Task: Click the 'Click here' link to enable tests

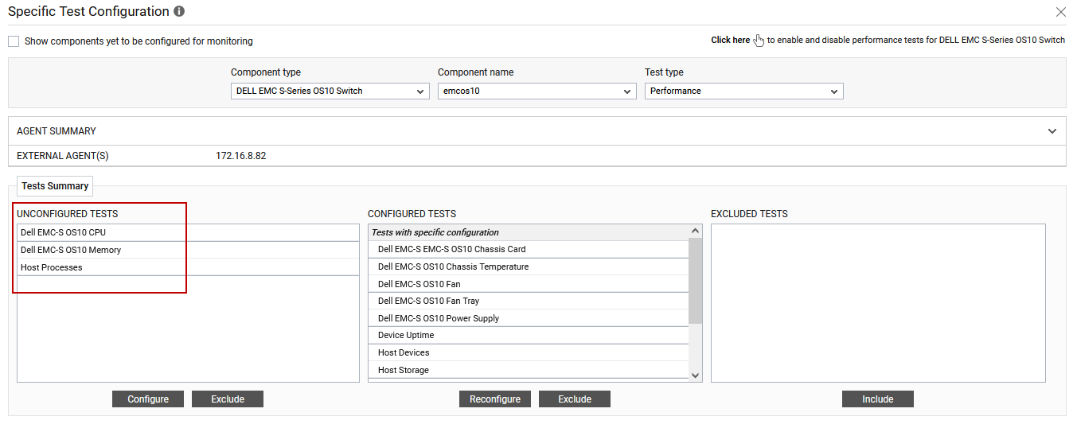Action: [x=730, y=40]
